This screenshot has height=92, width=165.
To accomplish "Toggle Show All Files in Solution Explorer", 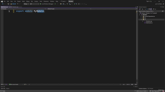I will pyautogui.click(x=151, y=9).
